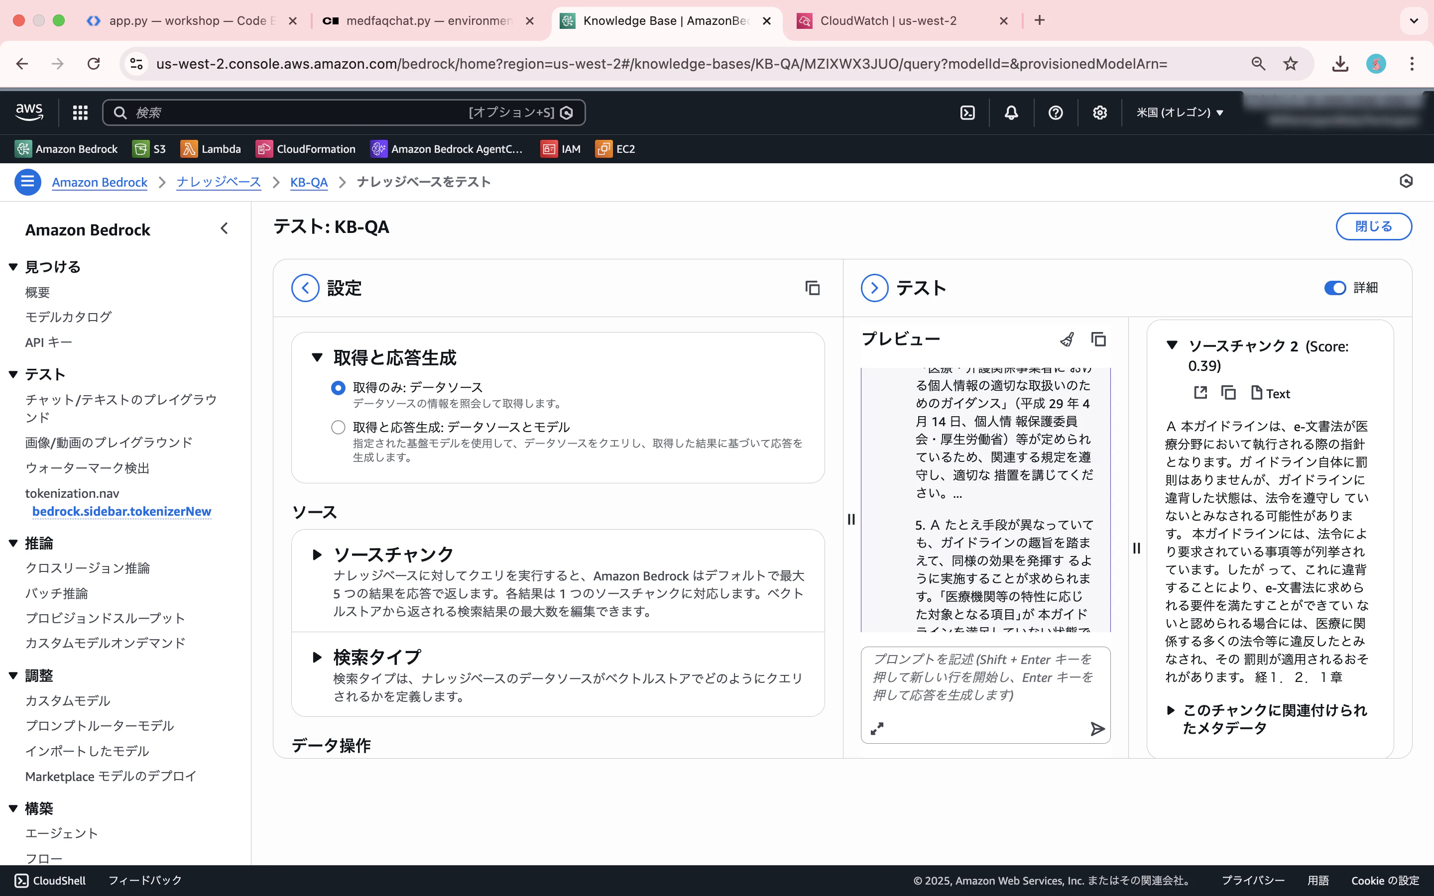Click the 閉じる button
The image size is (1434, 896).
[1374, 226]
